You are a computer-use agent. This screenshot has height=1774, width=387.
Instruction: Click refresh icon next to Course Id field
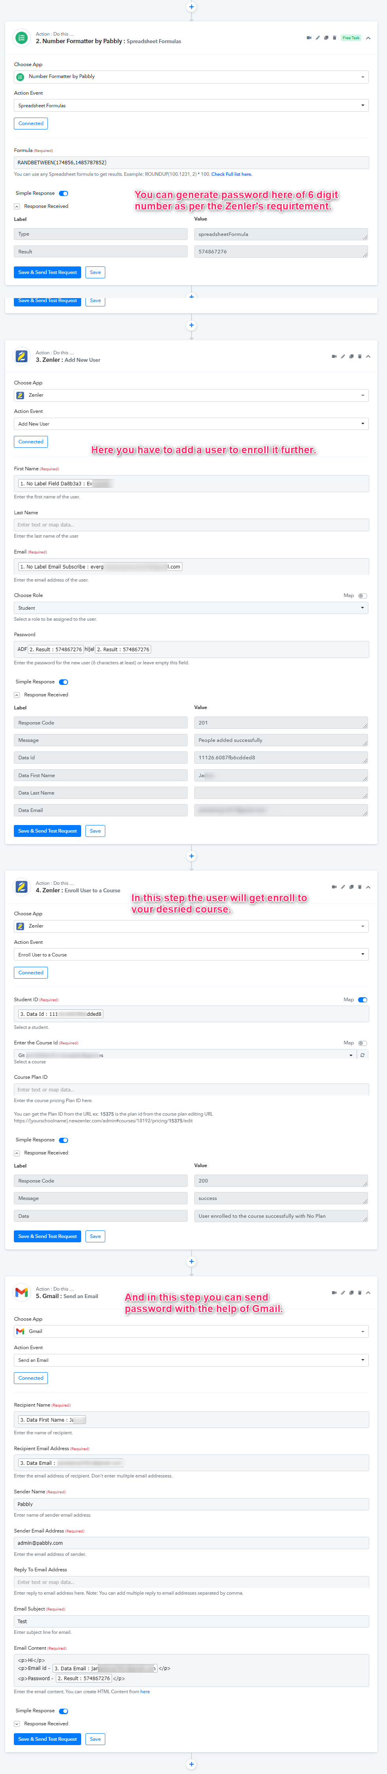pyautogui.click(x=362, y=1055)
